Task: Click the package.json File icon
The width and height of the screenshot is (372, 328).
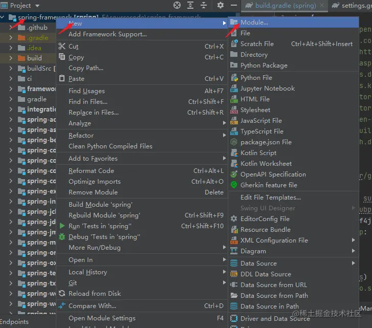Action: pyautogui.click(x=234, y=142)
